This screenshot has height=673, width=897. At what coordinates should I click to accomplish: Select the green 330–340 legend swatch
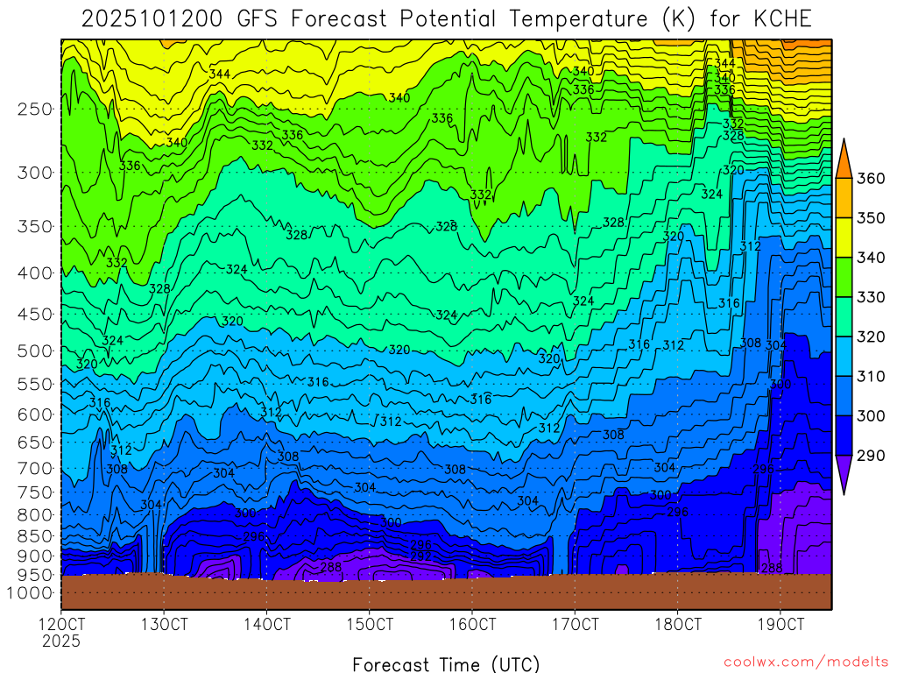tap(844, 277)
